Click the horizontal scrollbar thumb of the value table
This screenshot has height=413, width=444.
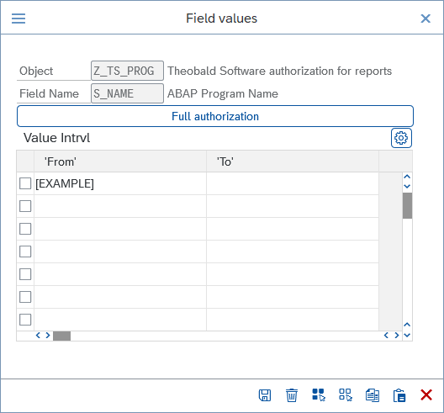(61, 336)
